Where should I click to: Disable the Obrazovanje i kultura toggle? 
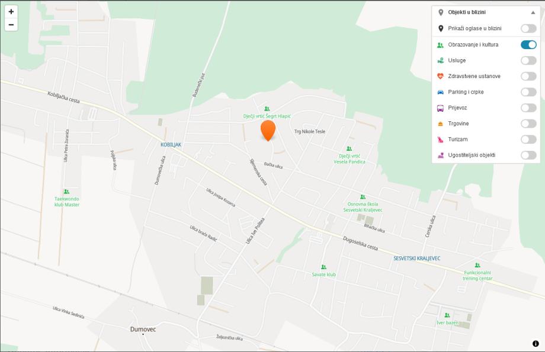(528, 44)
